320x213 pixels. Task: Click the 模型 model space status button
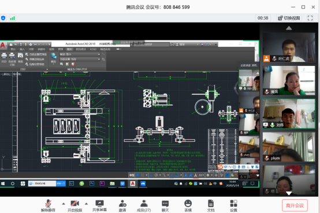pyautogui.click(x=132, y=175)
